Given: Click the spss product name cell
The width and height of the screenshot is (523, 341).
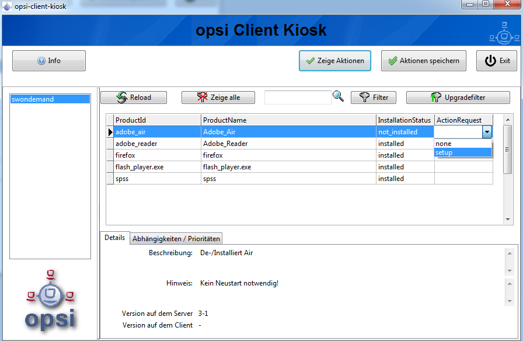Looking at the screenshot, I should tap(288, 179).
